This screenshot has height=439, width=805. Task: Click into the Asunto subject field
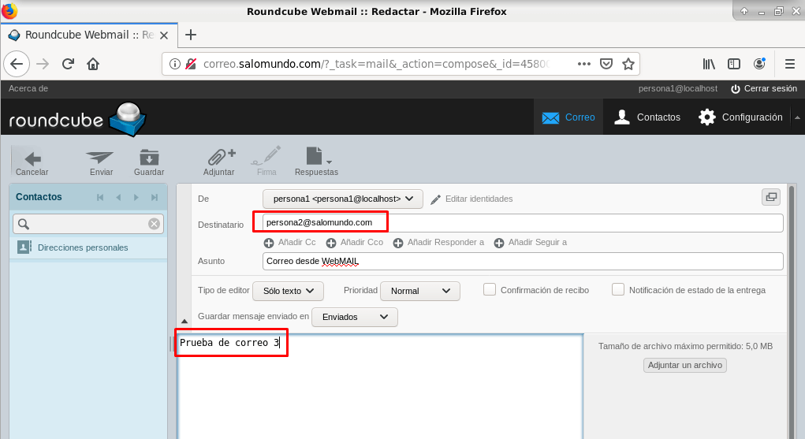coord(522,261)
